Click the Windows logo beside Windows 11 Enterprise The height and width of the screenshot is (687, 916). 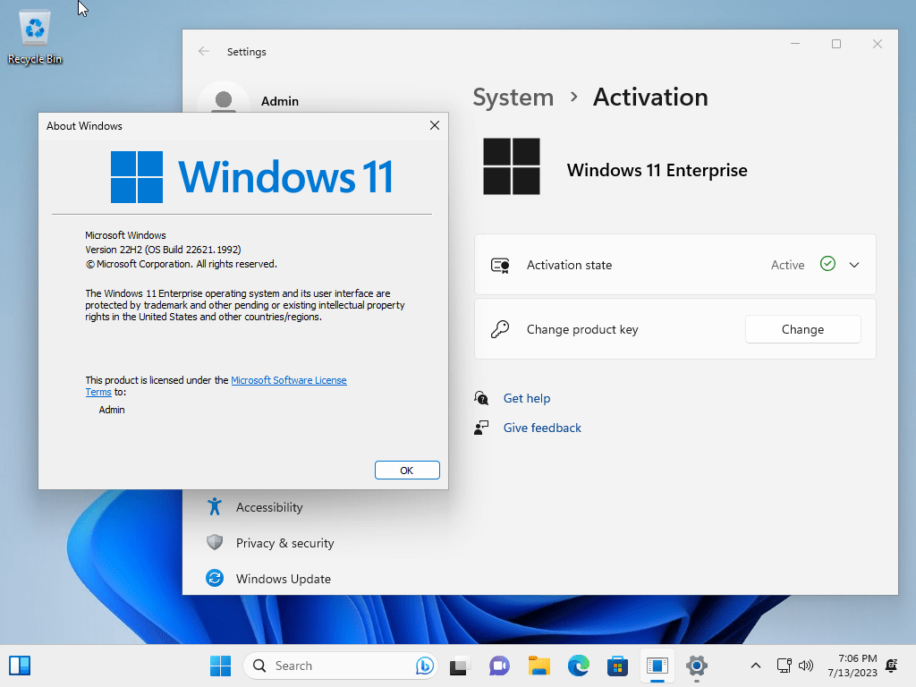tap(511, 166)
